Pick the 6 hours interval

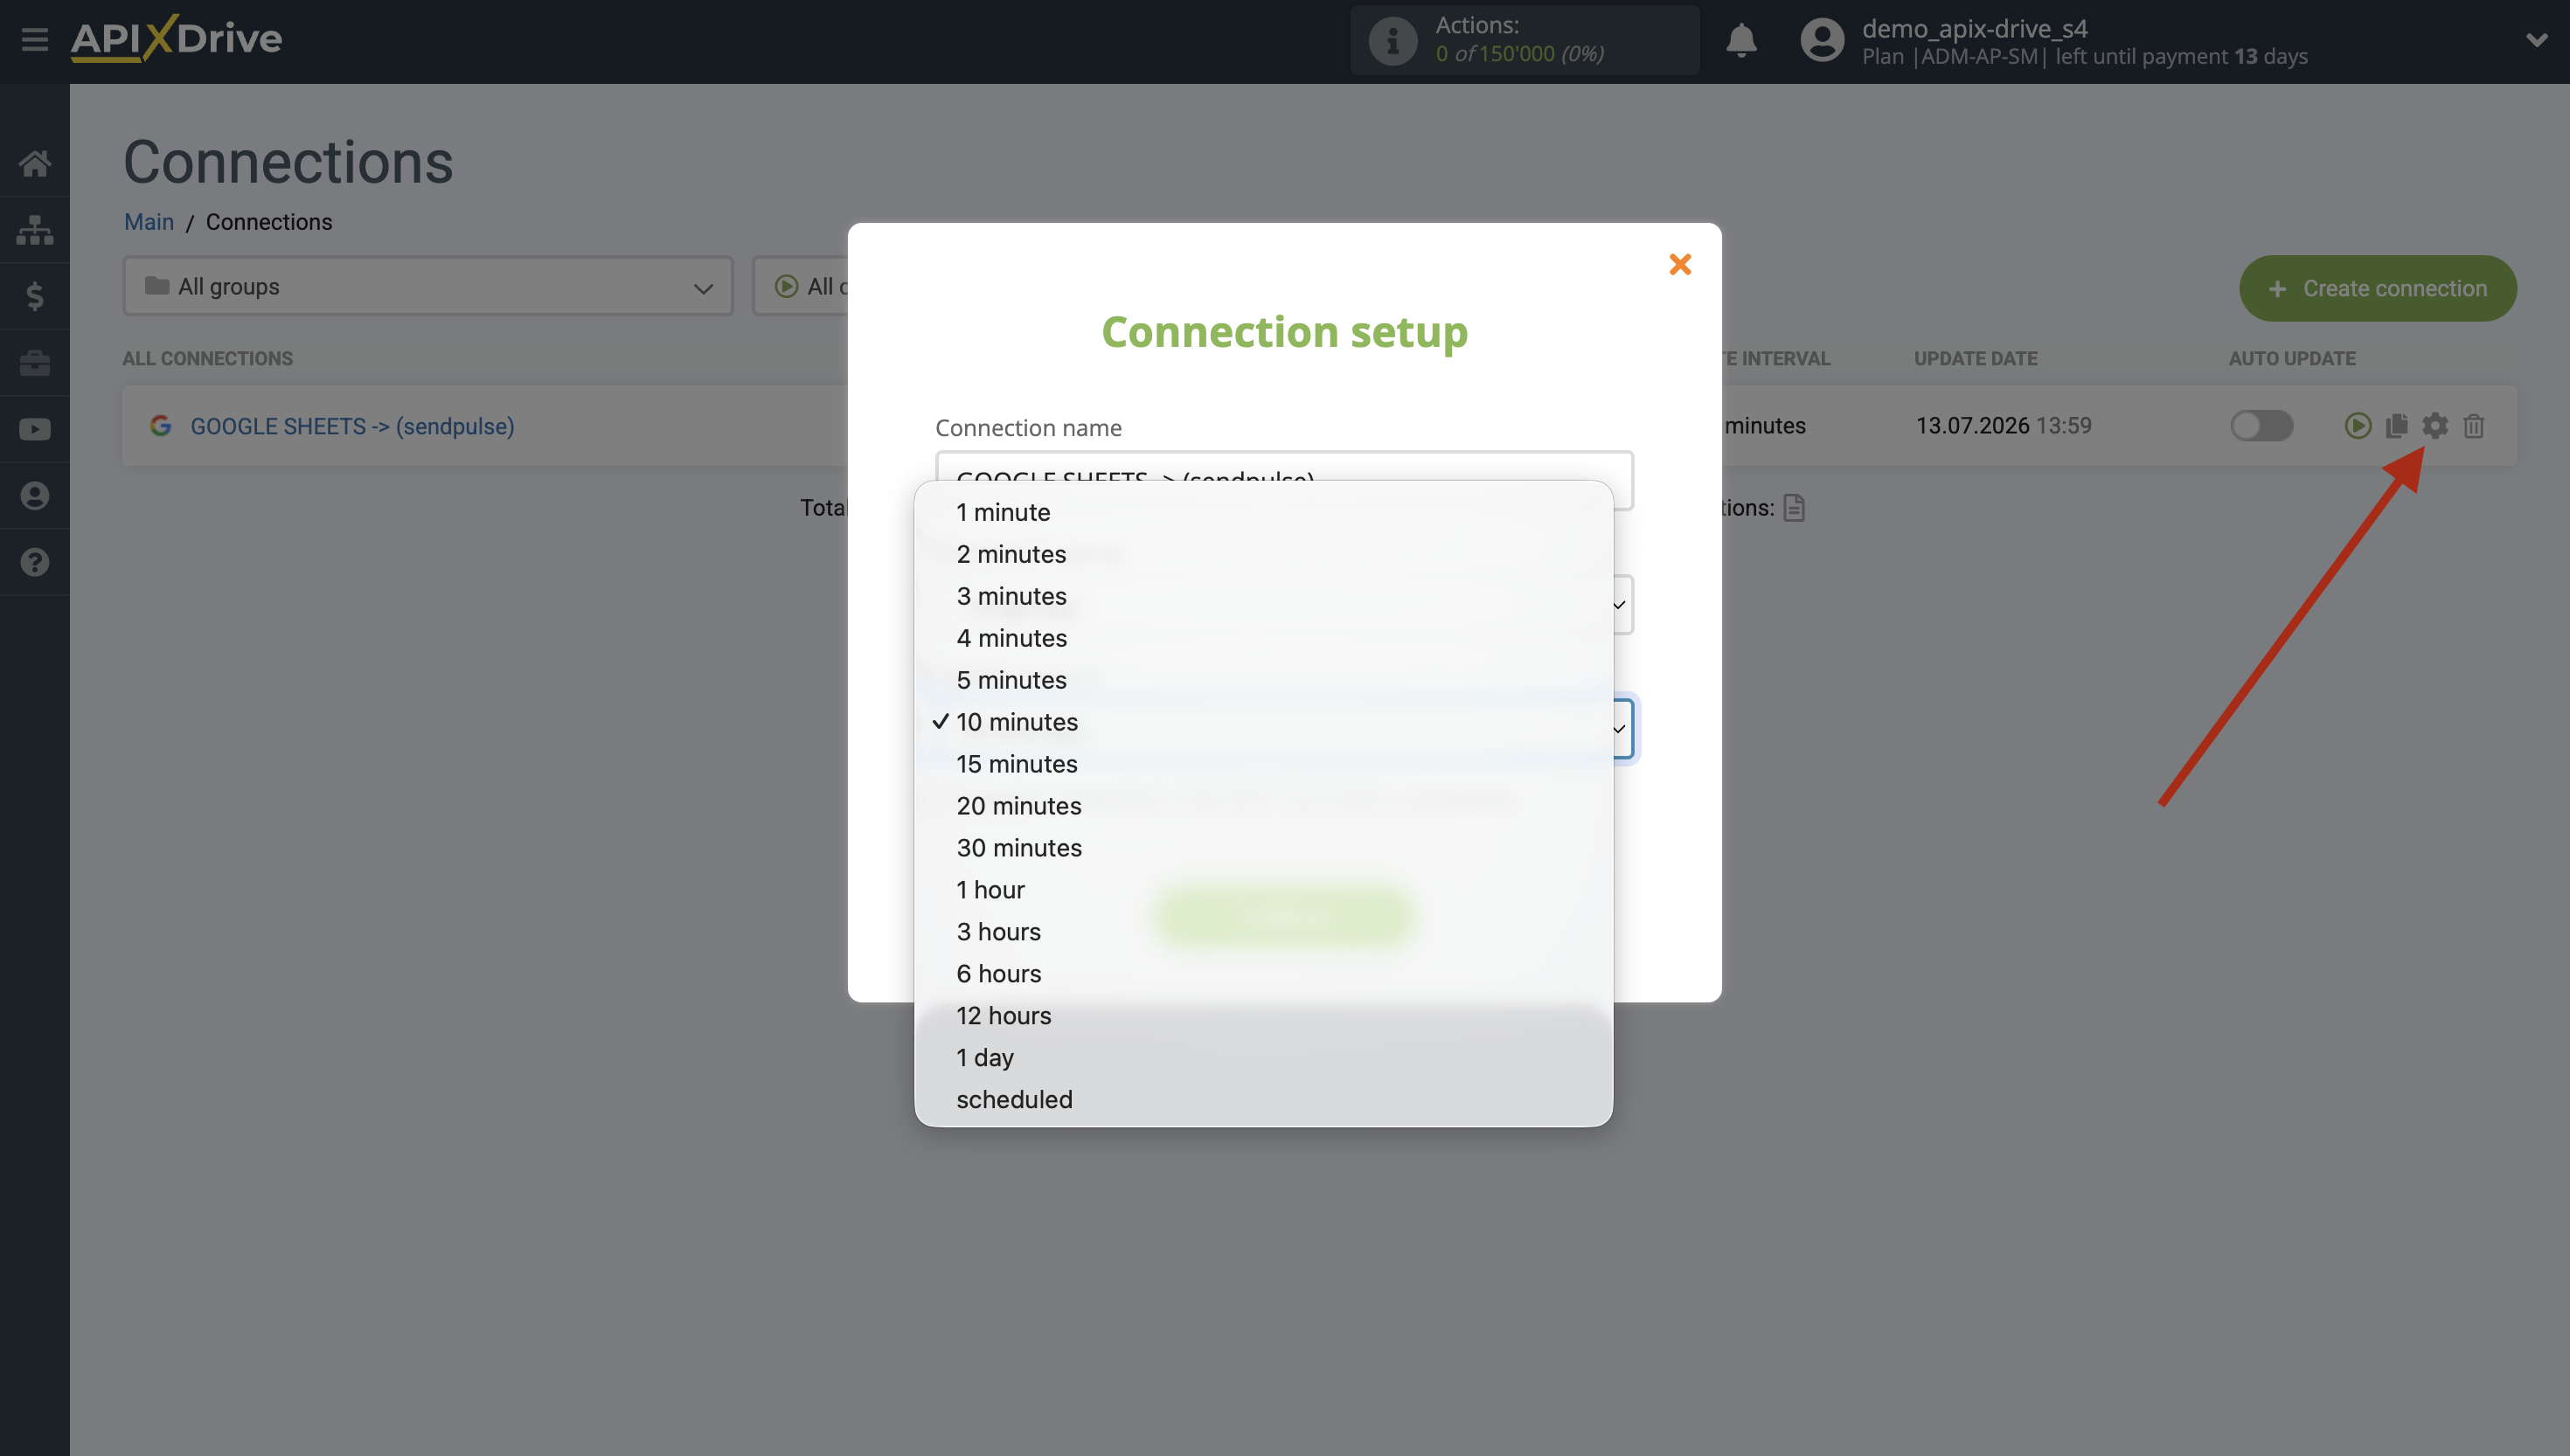coord(1264,974)
